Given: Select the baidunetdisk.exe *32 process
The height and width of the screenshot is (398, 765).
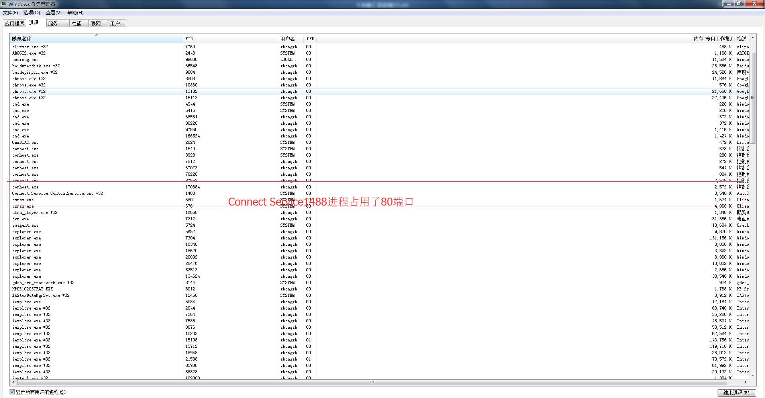Looking at the screenshot, I should pos(380,66).
